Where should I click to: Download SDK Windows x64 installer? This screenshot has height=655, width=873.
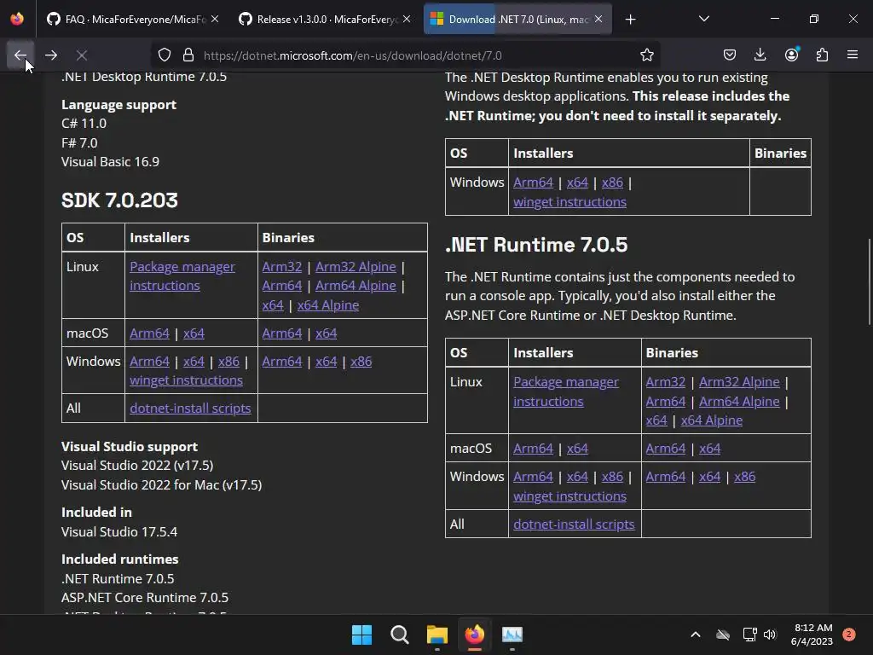click(x=194, y=362)
